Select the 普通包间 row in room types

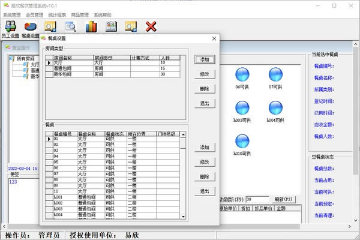click(x=65, y=68)
